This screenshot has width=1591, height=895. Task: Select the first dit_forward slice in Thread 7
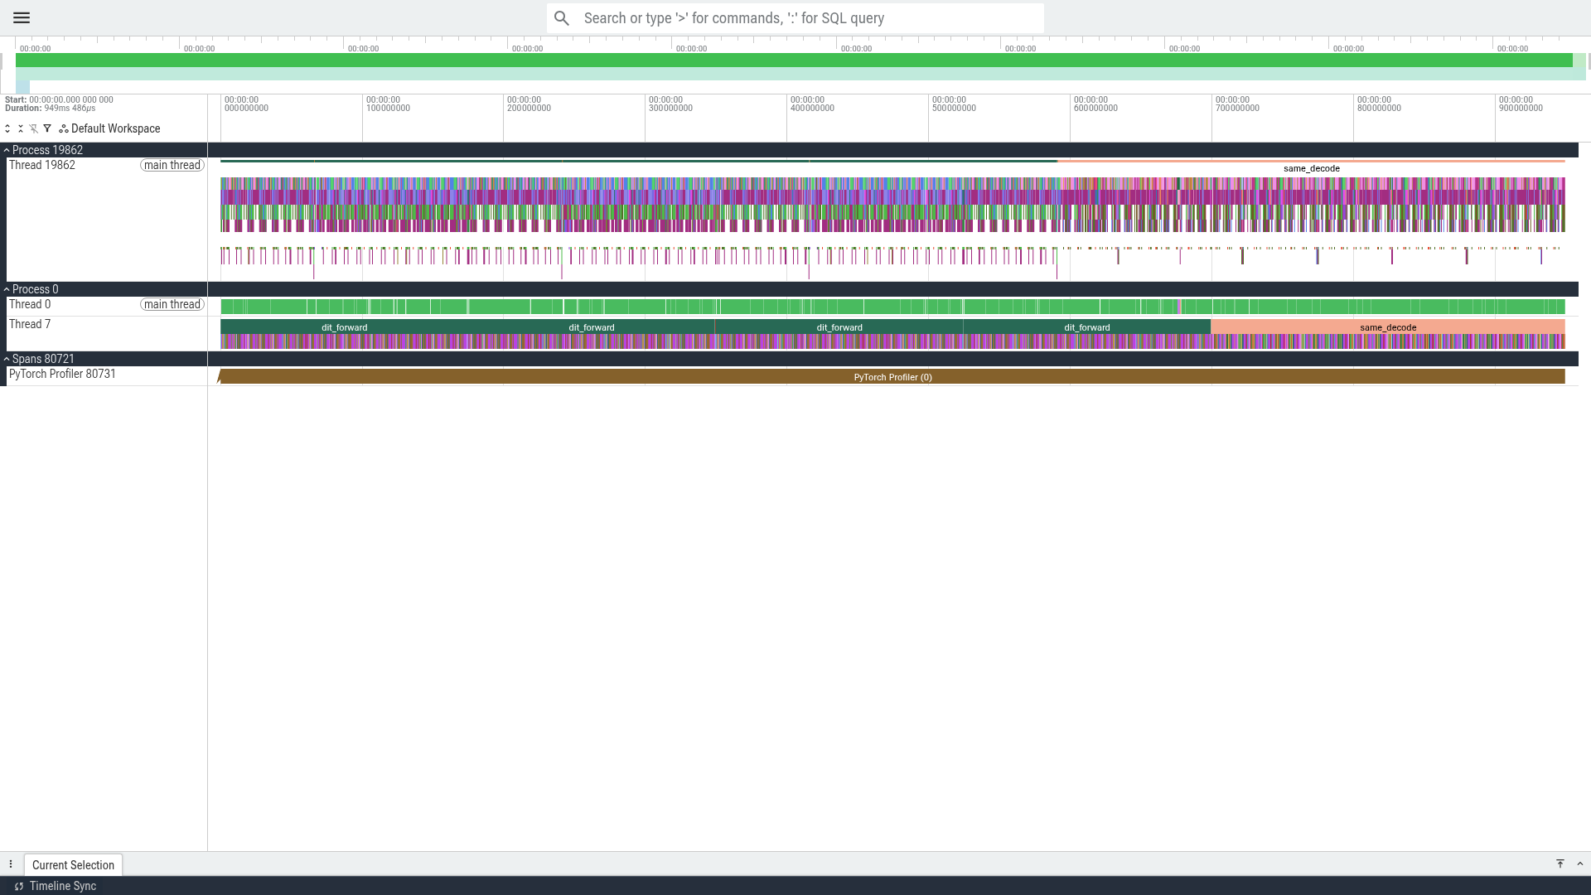345,327
